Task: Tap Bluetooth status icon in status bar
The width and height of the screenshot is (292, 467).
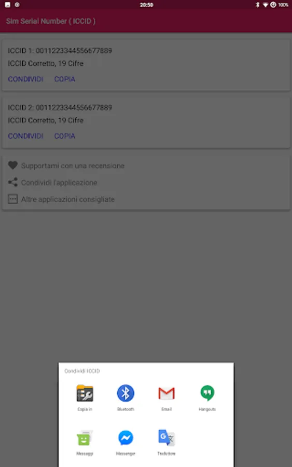Action: pos(257,5)
